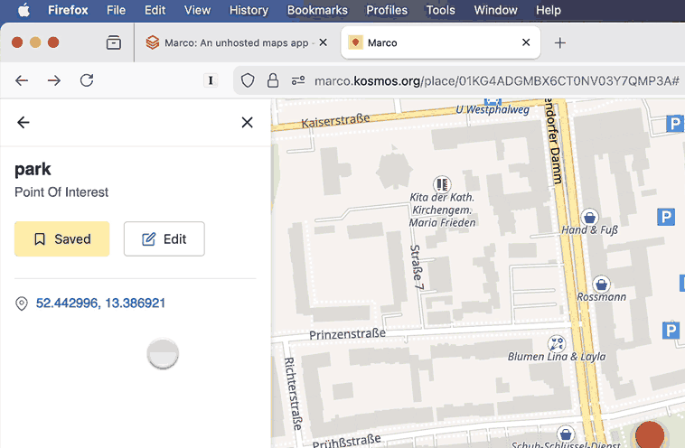Toggle the Saved bookmark button
This screenshot has width=685, height=448.
point(62,239)
